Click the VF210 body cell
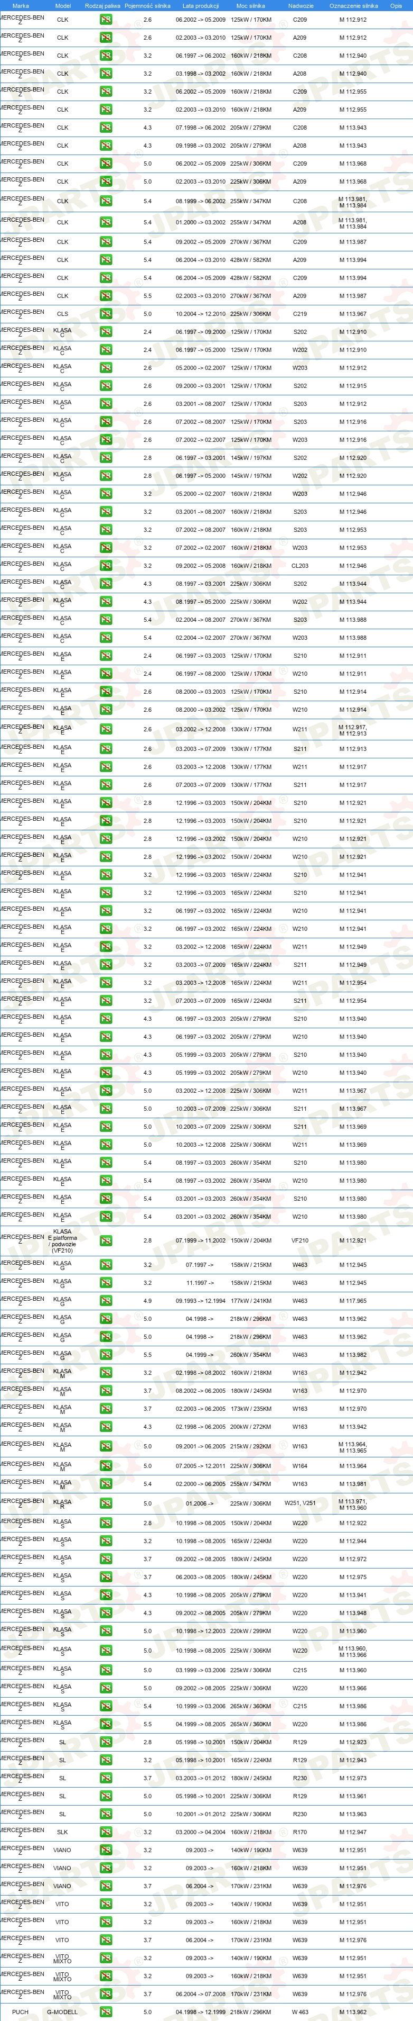Screen dimensions: 413x2021 tap(300, 1240)
